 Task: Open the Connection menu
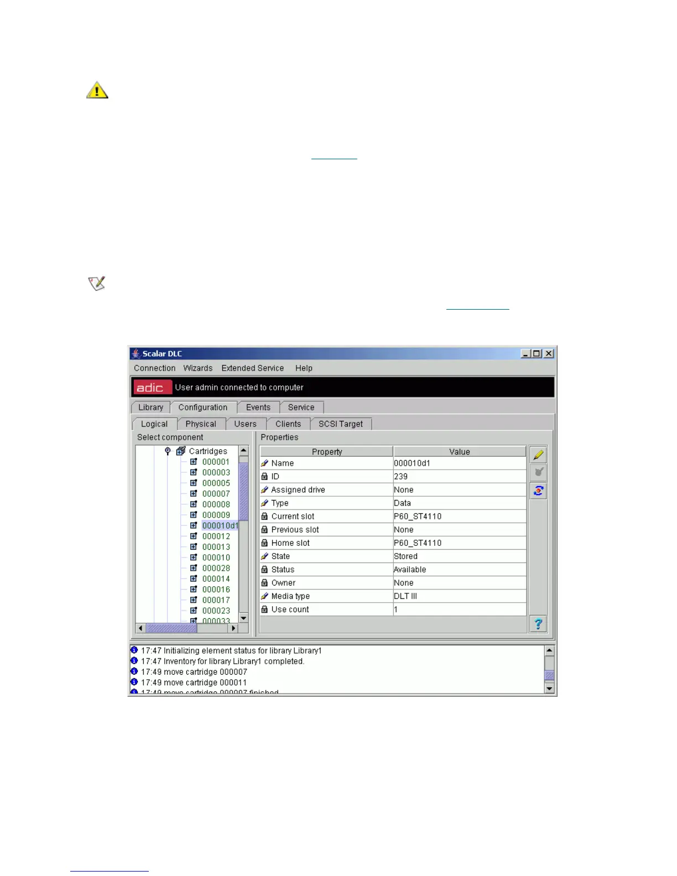(x=154, y=368)
